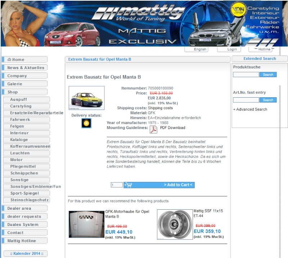Open the Galerie menu item
This screenshot has height=258, width=288.
click(x=24, y=84)
